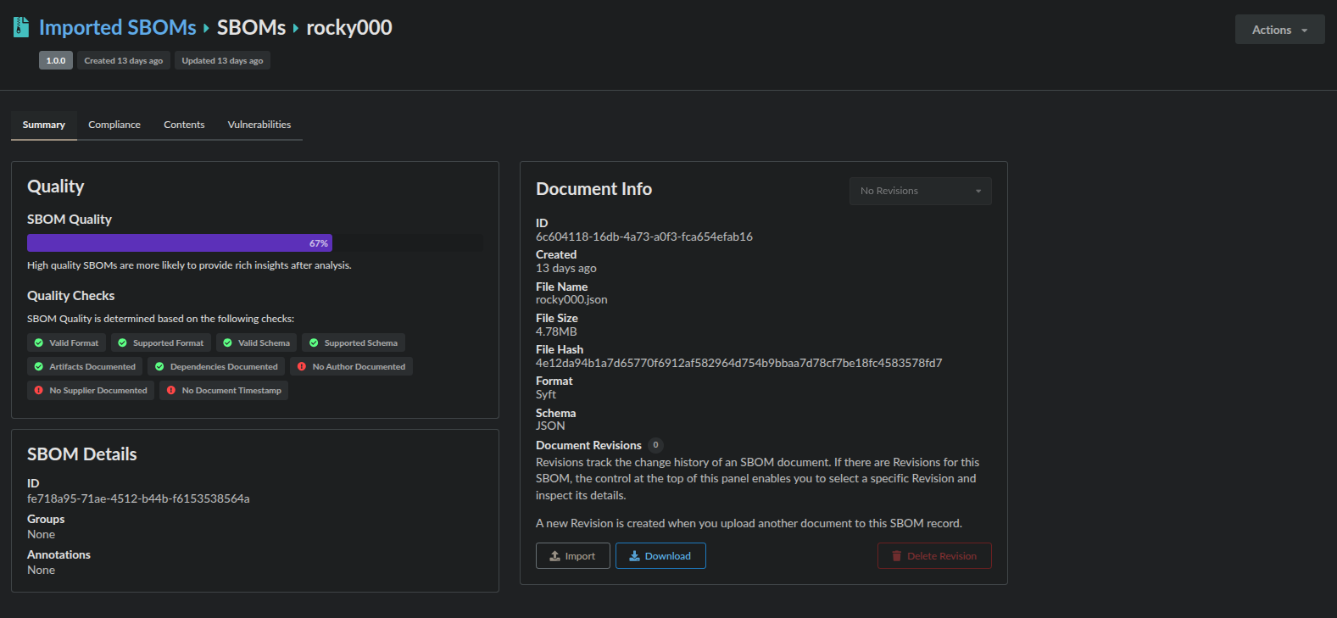
Task: Click the Document Revisions count badge
Action: click(655, 445)
